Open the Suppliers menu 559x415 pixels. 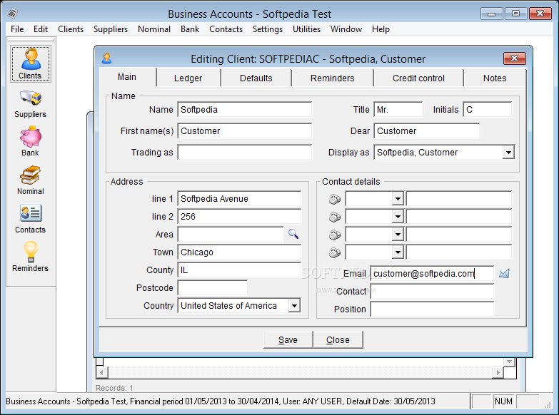pyautogui.click(x=111, y=29)
